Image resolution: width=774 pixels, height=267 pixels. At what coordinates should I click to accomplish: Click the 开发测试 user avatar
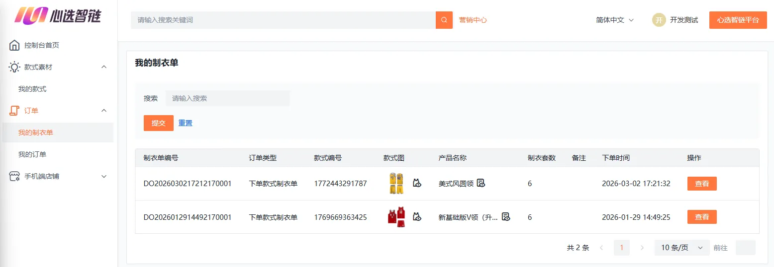point(659,20)
